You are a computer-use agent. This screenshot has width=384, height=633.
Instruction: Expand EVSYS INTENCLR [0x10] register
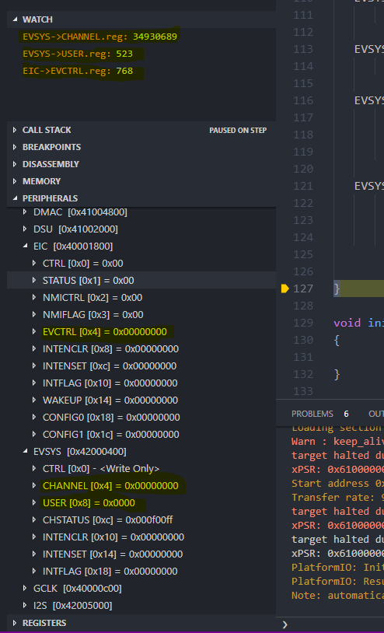[35, 537]
